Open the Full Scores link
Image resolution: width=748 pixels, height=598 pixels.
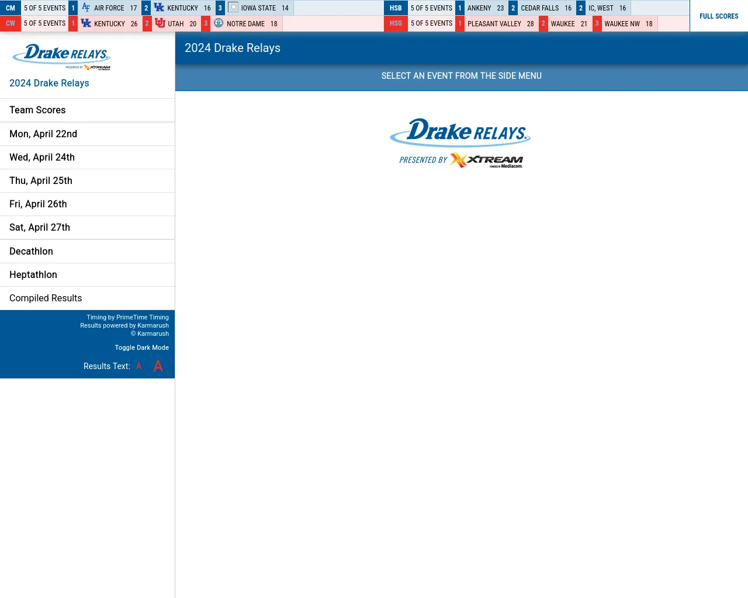tap(719, 16)
